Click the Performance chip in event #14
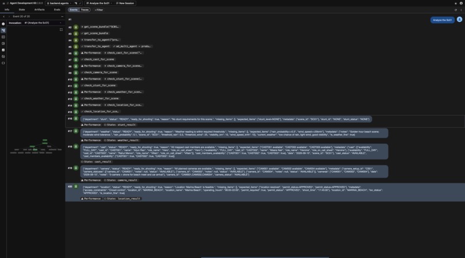465x258 pixels. (91, 105)
